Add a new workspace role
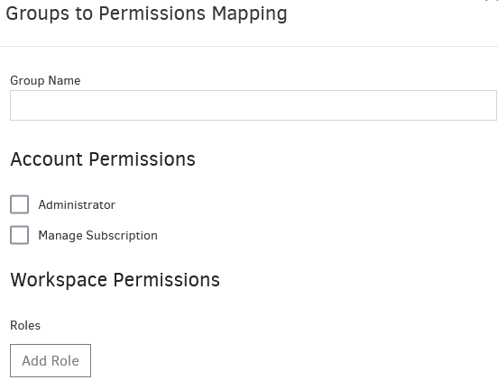 (x=51, y=360)
